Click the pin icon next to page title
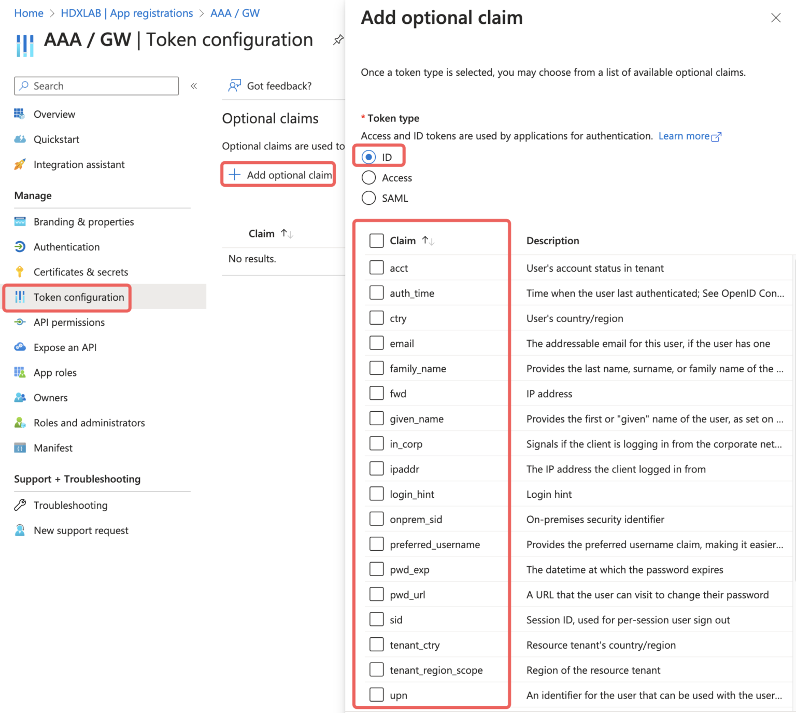Screen dimensions: 796x713 tap(338, 39)
